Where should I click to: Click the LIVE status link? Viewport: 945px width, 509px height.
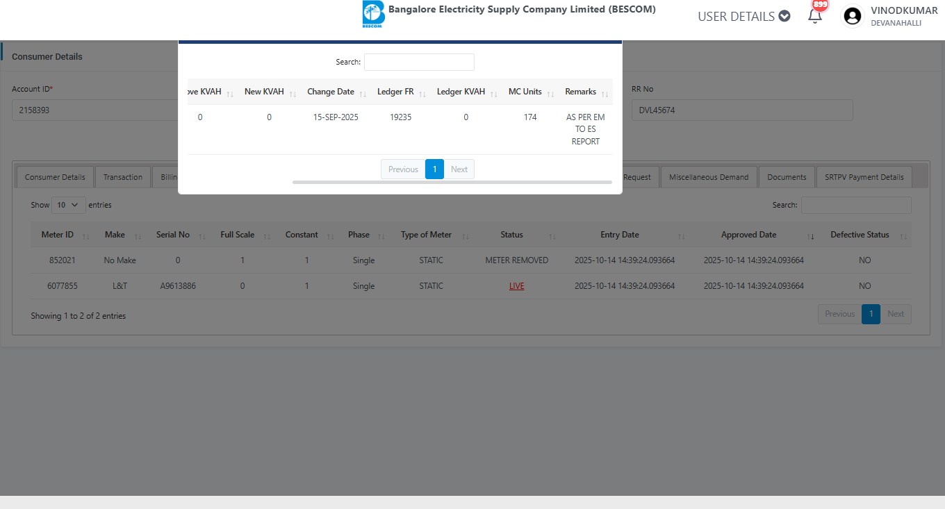coord(516,286)
